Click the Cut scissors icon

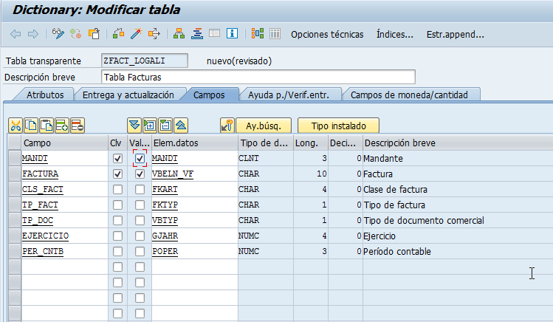(16, 126)
